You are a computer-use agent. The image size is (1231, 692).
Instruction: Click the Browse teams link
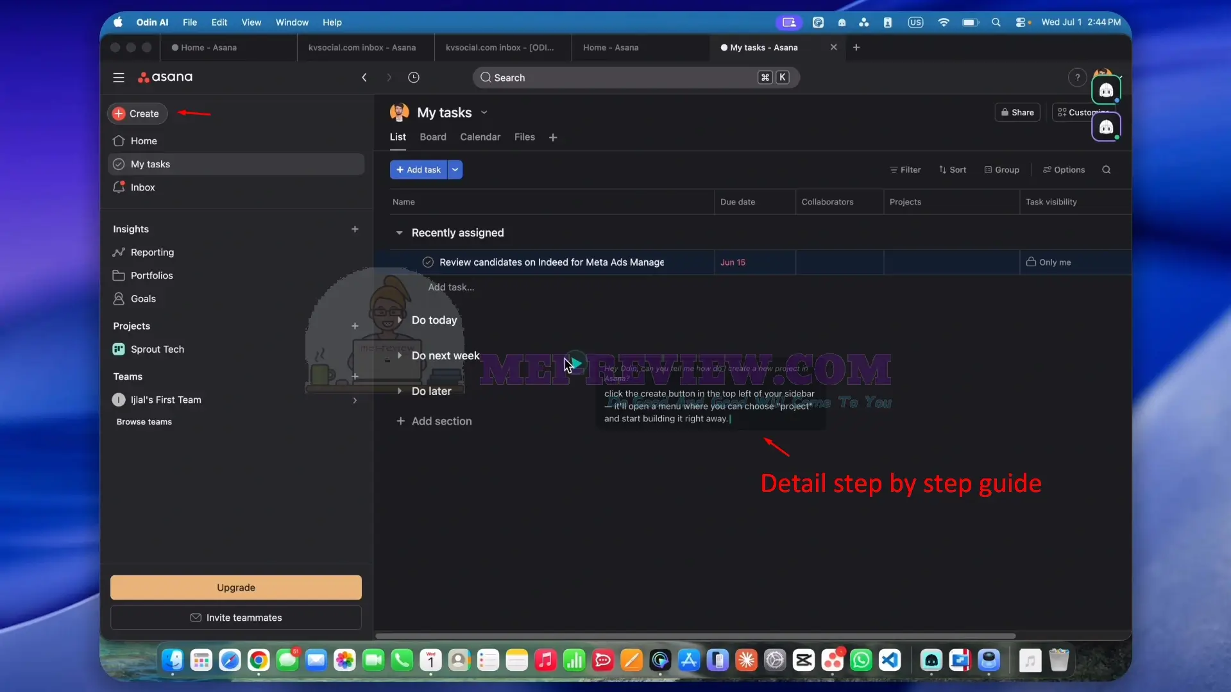tap(144, 422)
